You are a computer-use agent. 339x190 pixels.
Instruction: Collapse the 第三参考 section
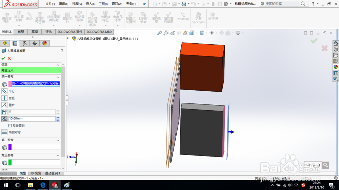pos(58,156)
